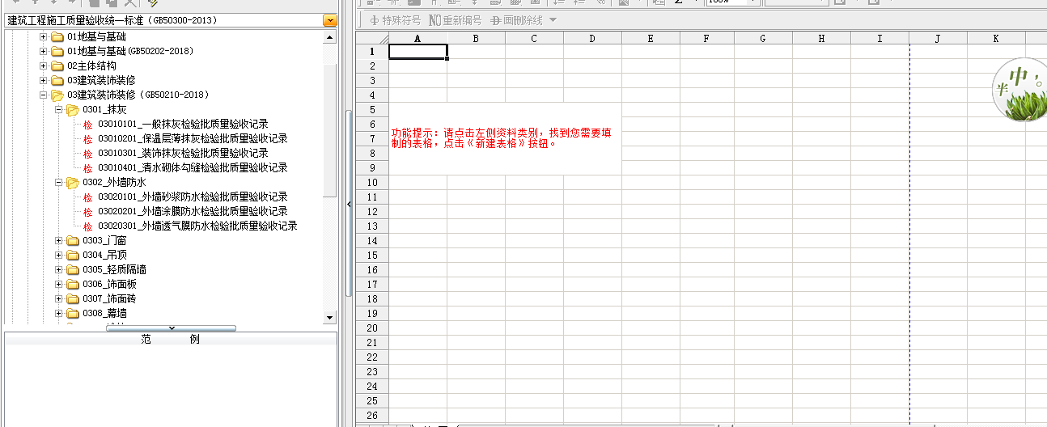
Task: Open the dropdown arrow beside 画删除线
Action: pos(553,20)
